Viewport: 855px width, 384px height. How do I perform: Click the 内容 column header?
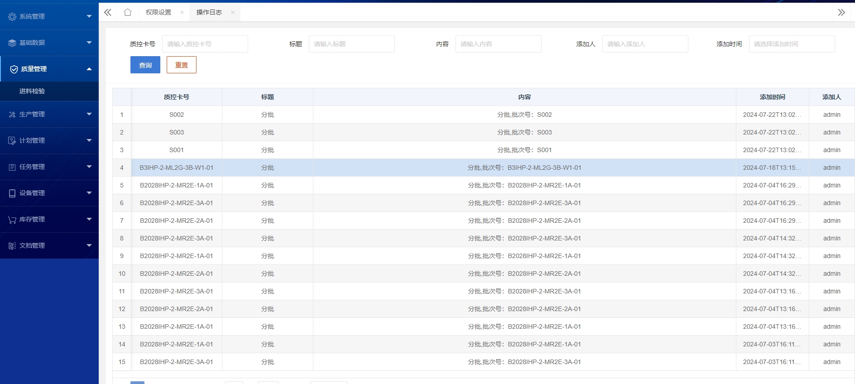tap(524, 97)
